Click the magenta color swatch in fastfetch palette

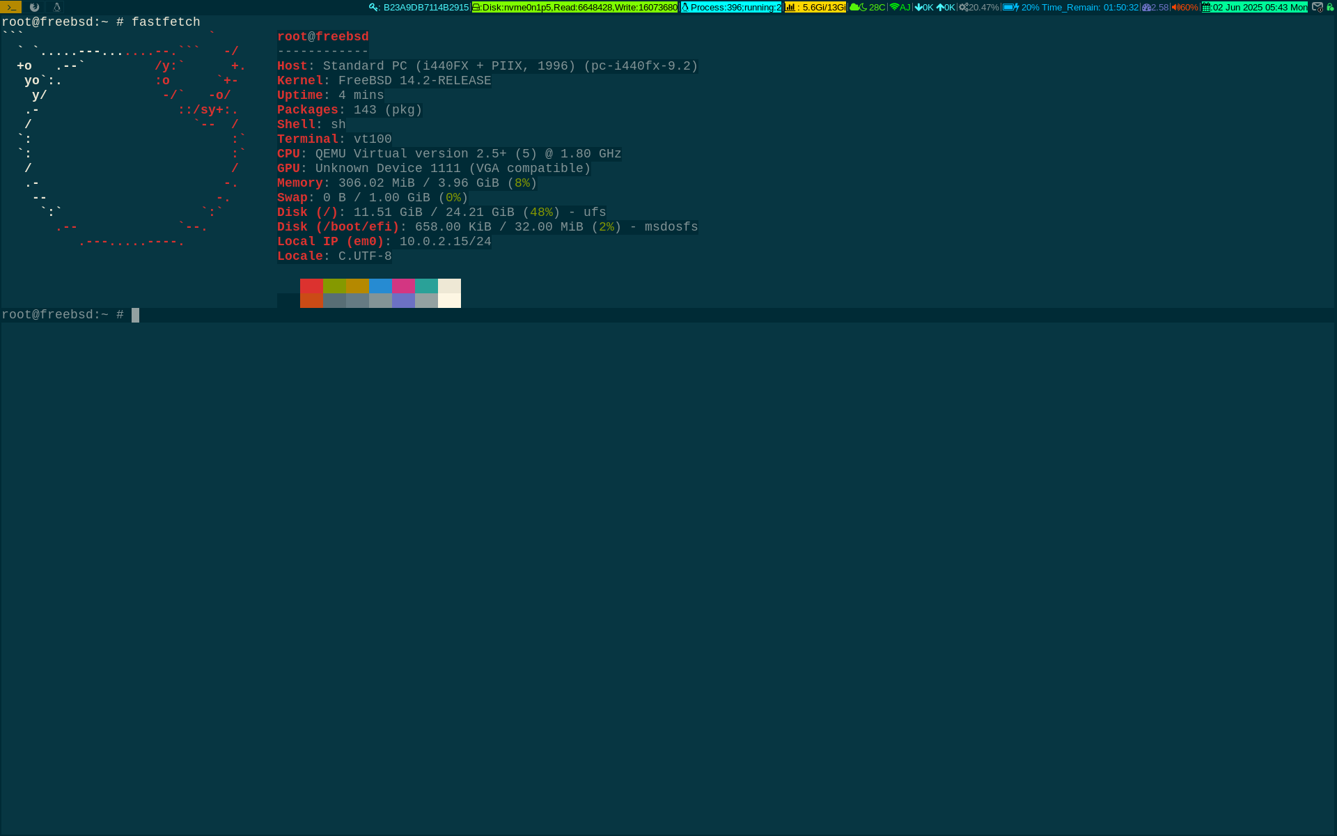click(x=403, y=286)
